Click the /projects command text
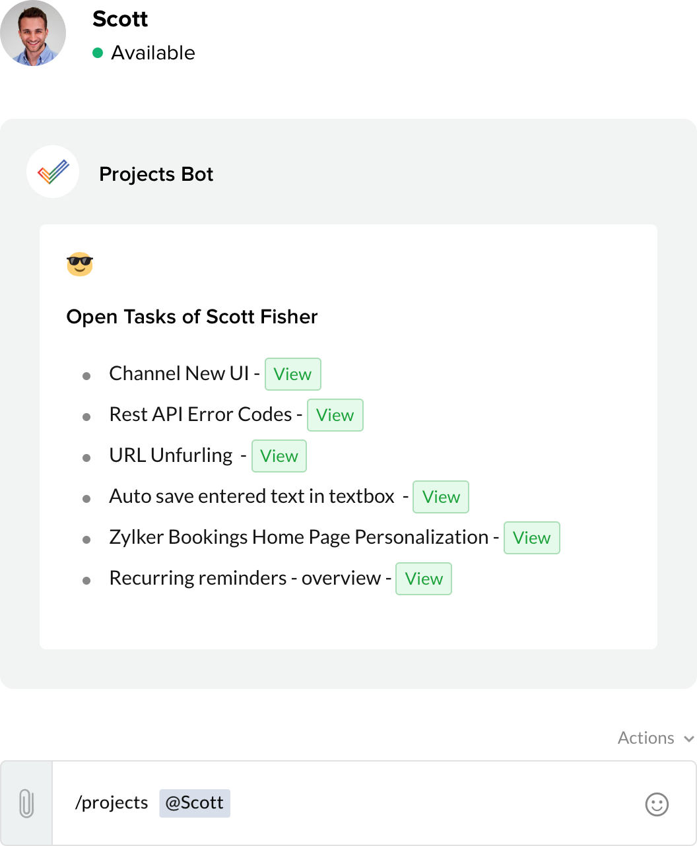The width and height of the screenshot is (697, 846). click(x=112, y=803)
